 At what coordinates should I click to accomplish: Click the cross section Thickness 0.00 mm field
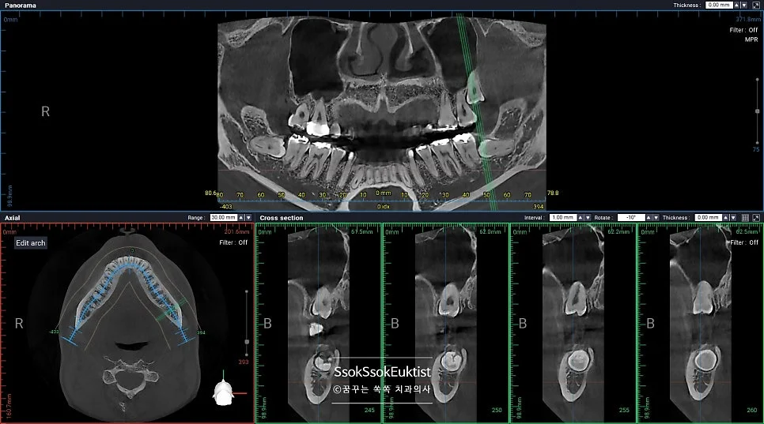pyautogui.click(x=708, y=218)
